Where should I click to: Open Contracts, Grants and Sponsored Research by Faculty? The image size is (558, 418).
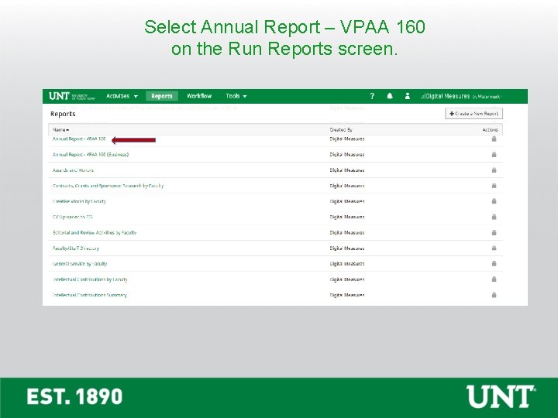click(108, 186)
